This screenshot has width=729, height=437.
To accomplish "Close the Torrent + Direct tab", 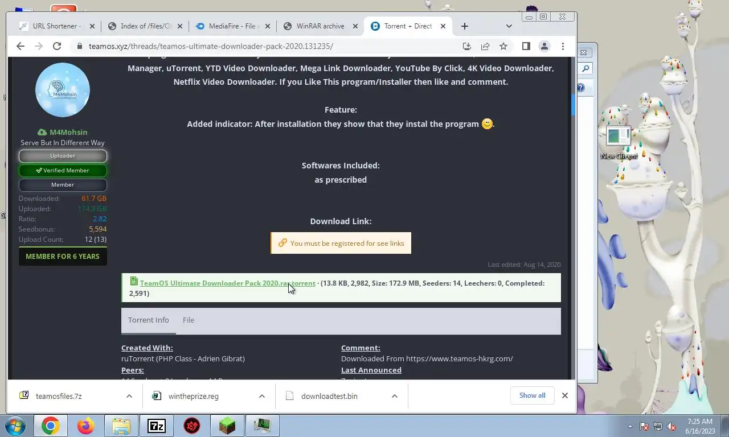I will (x=443, y=26).
